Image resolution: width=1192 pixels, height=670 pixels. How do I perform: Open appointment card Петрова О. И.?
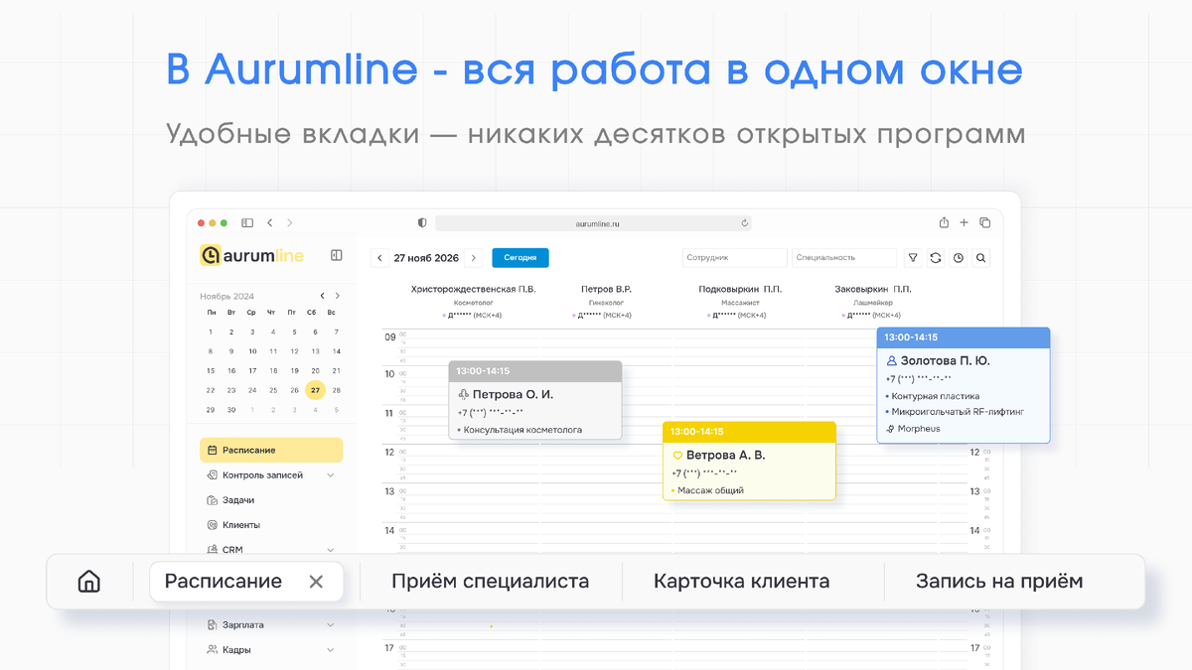[535, 400]
